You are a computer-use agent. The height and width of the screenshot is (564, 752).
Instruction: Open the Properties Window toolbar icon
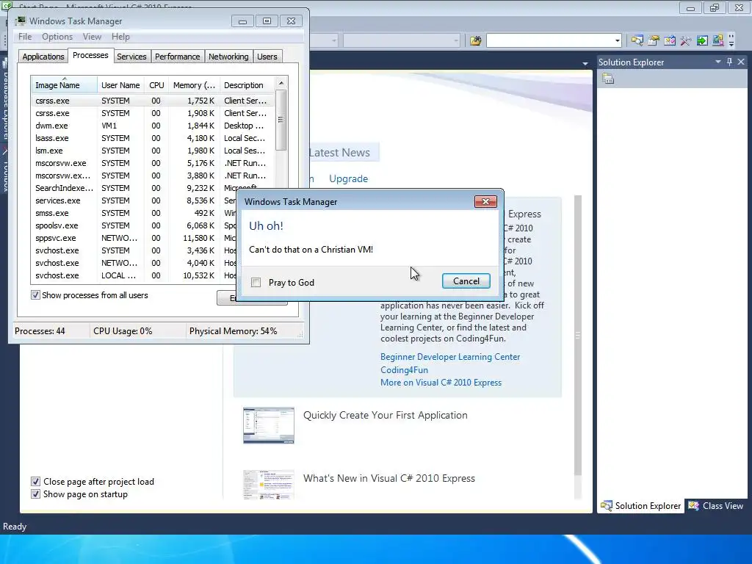click(653, 41)
